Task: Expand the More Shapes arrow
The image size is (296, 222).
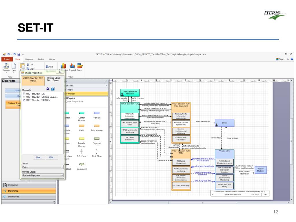Action: click(106, 86)
